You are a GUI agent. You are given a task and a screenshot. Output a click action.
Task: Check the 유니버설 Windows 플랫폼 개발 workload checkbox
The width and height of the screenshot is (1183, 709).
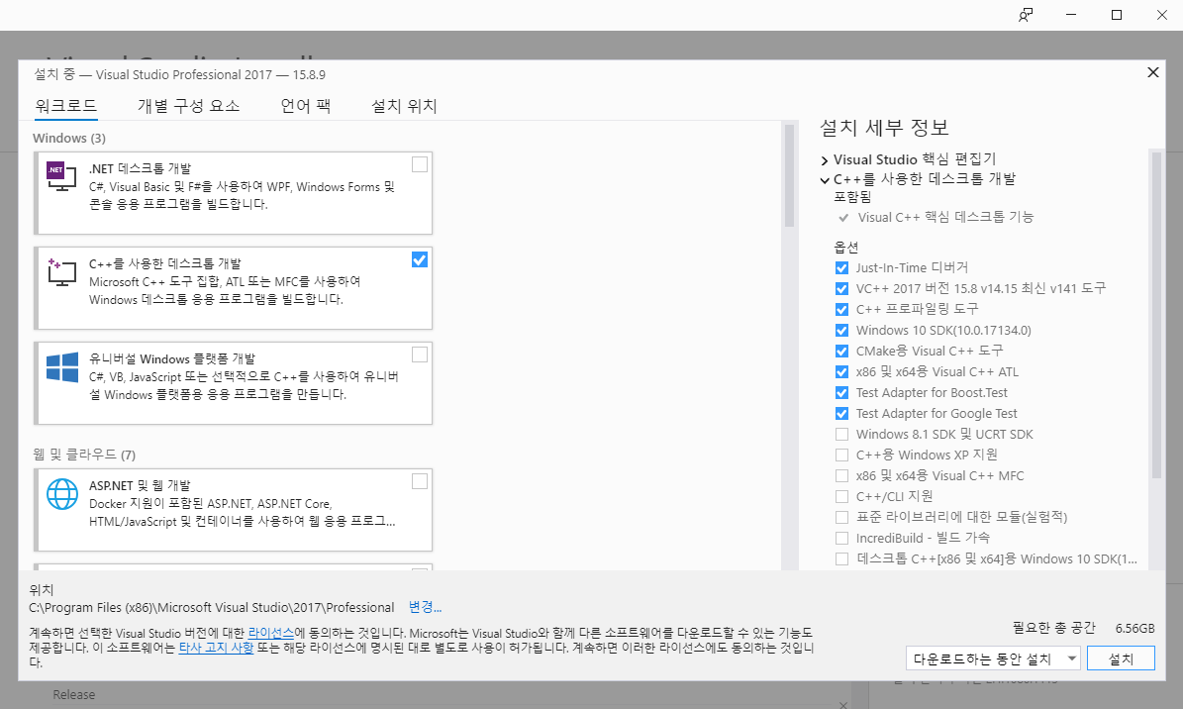coord(420,354)
